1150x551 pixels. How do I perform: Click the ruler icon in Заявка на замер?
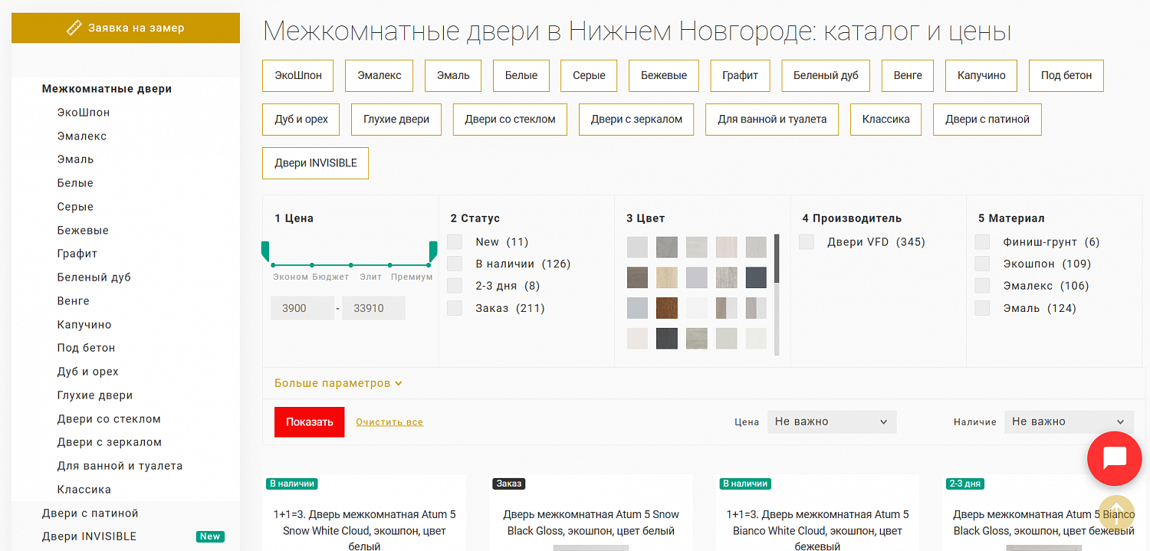click(x=74, y=28)
